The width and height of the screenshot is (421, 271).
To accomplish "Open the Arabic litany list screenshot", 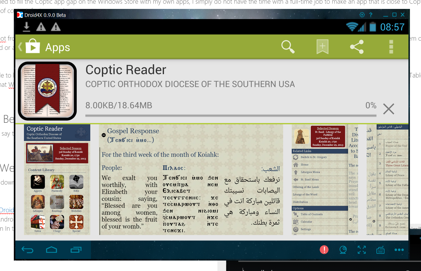I will tap(388, 180).
